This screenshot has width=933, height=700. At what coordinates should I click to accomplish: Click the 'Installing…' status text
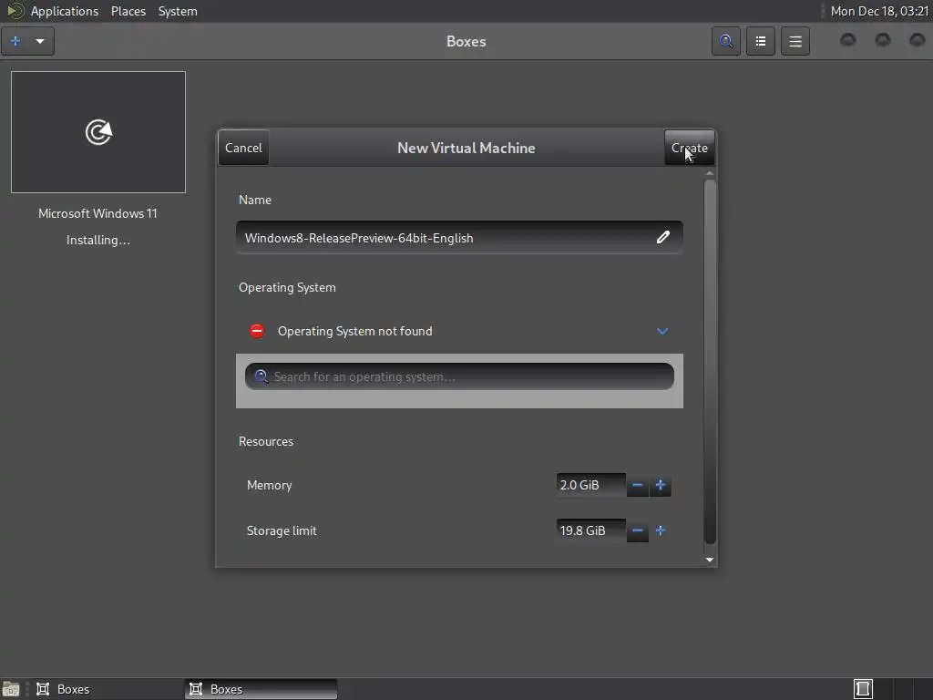pos(98,240)
